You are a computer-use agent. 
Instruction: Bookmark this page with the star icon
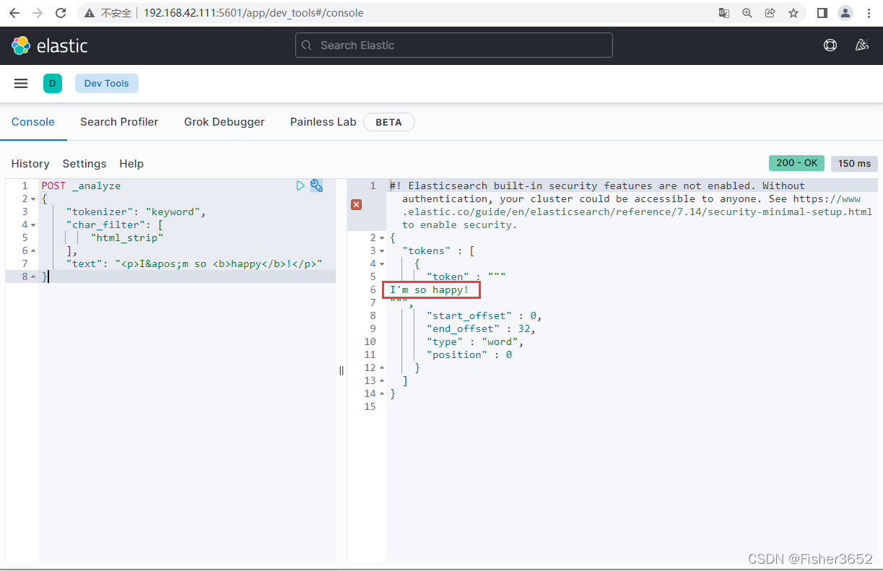click(793, 13)
